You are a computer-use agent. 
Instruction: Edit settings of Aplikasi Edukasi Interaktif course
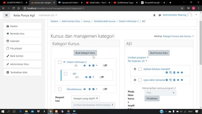coord(167,73)
